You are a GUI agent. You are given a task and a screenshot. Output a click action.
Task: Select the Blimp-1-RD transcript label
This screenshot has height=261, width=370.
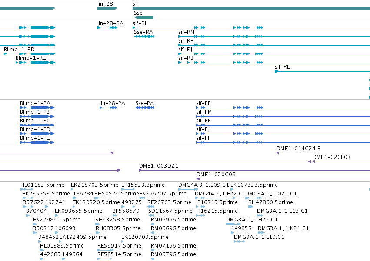pos(19,49)
